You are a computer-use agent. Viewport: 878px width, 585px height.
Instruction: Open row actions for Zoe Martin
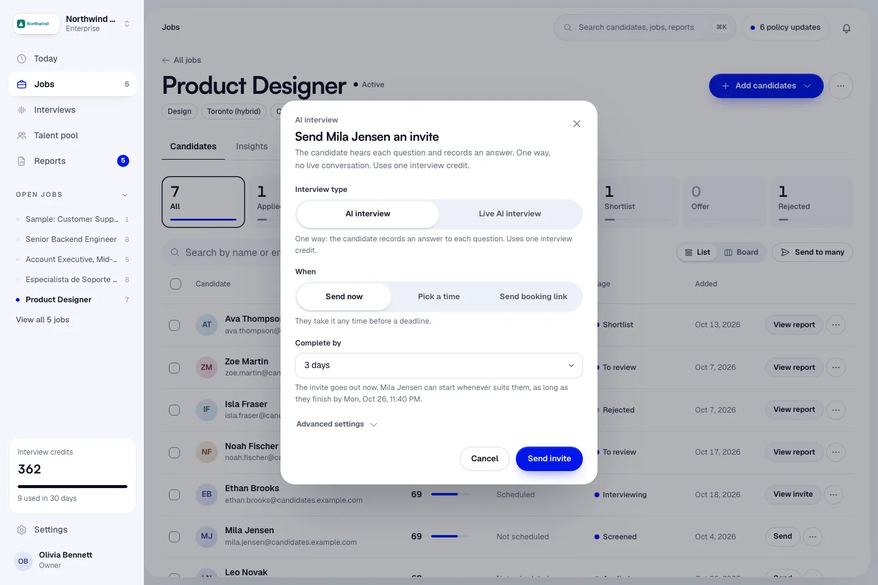click(x=836, y=367)
